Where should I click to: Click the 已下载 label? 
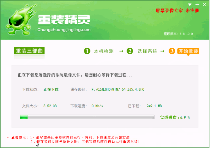click(134, 106)
